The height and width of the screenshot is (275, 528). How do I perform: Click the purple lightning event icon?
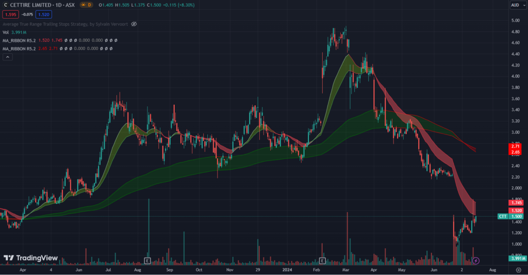pyautogui.click(x=476, y=261)
